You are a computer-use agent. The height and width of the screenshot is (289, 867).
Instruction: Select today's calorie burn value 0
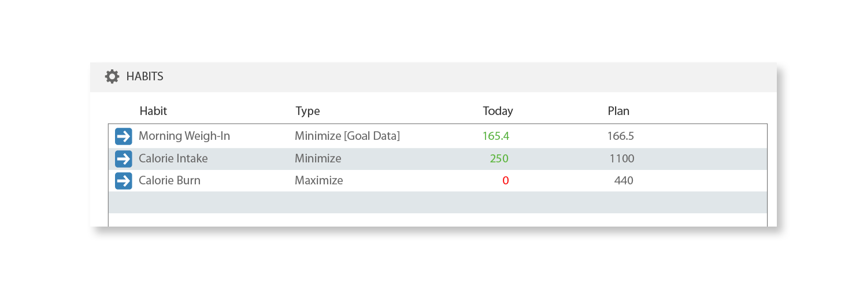(506, 180)
